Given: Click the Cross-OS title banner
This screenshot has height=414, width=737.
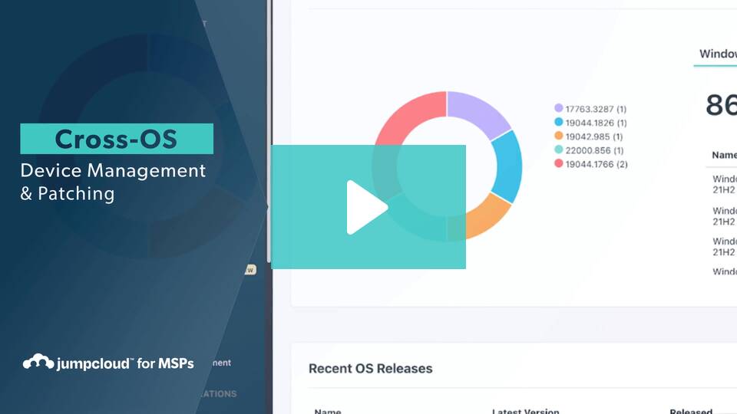Looking at the screenshot, I should pyautogui.click(x=117, y=139).
